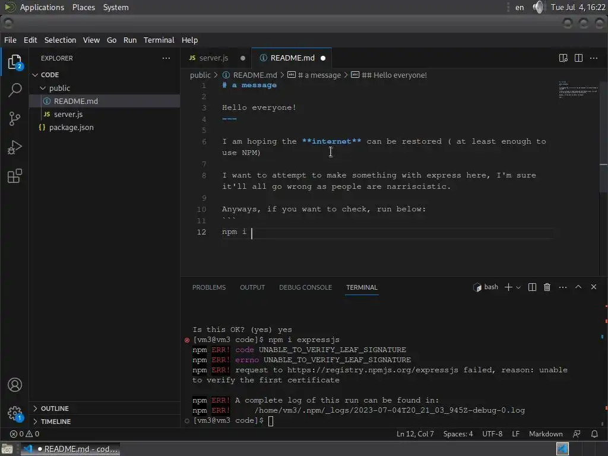Open server.js in the file tree

(104, 115)
